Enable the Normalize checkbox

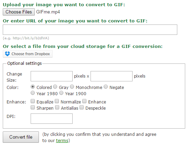(57, 101)
